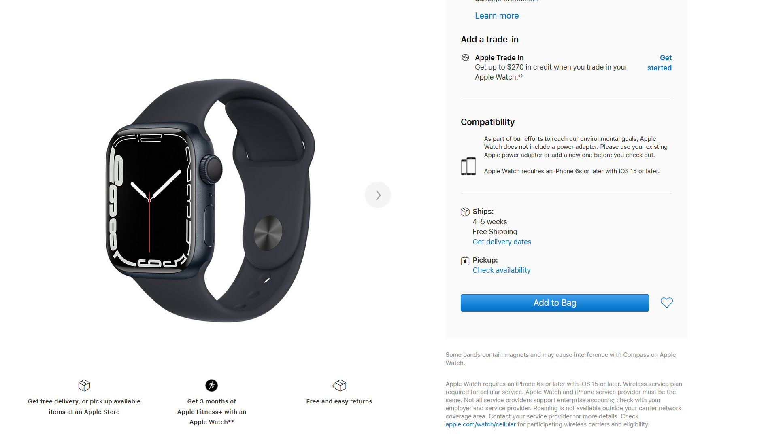Save the watch using the heart icon

tap(666, 303)
